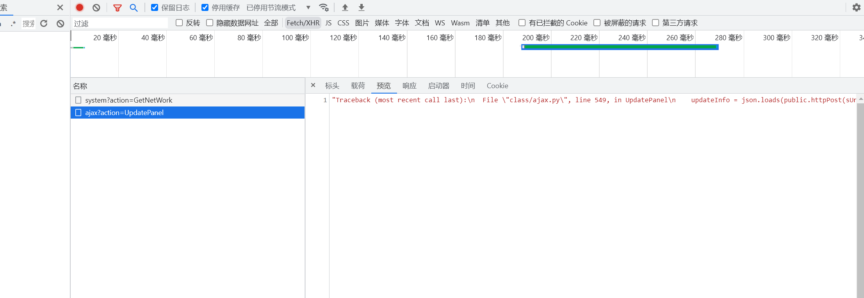Image resolution: width=864 pixels, height=298 pixels.
Task: Switch to Cookie tab
Action: point(497,85)
